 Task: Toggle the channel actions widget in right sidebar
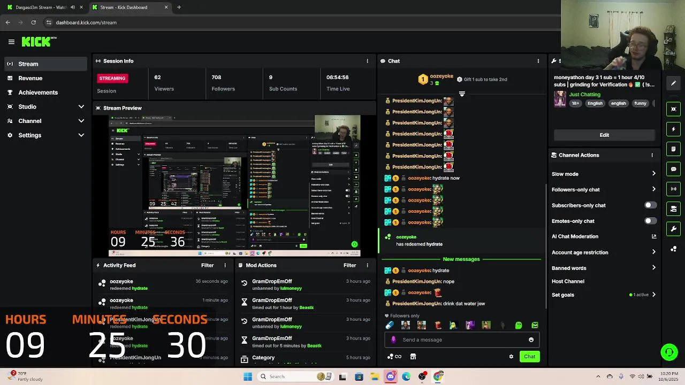[x=674, y=209]
